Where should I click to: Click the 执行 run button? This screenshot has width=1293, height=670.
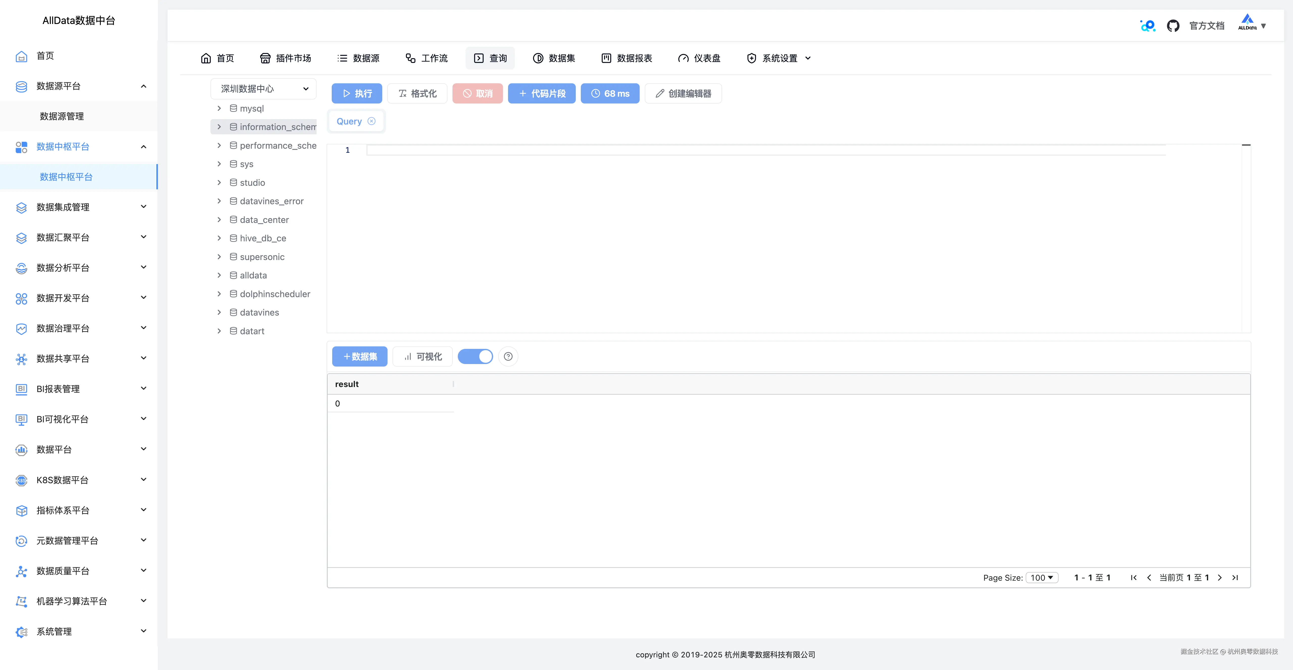[357, 94]
